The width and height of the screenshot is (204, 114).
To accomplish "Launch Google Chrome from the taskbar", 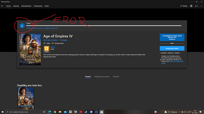I will click(x=55, y=112).
